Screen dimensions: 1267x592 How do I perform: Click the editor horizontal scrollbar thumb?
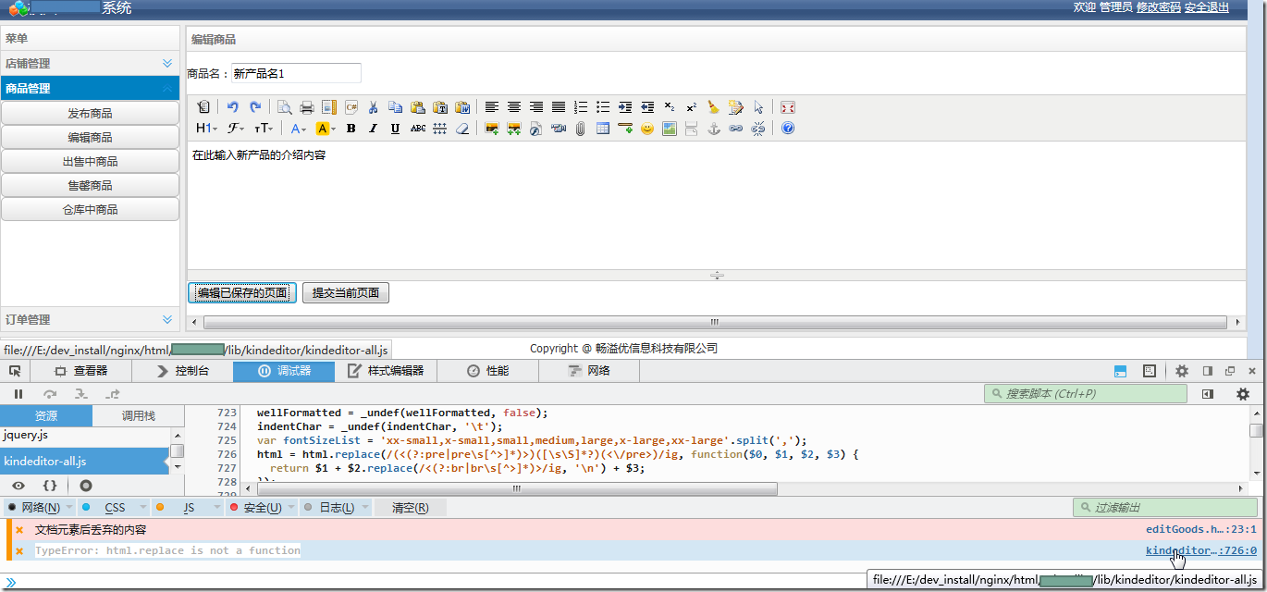coord(715,322)
